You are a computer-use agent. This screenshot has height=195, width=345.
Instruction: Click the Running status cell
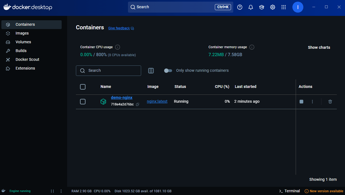coord(181,101)
